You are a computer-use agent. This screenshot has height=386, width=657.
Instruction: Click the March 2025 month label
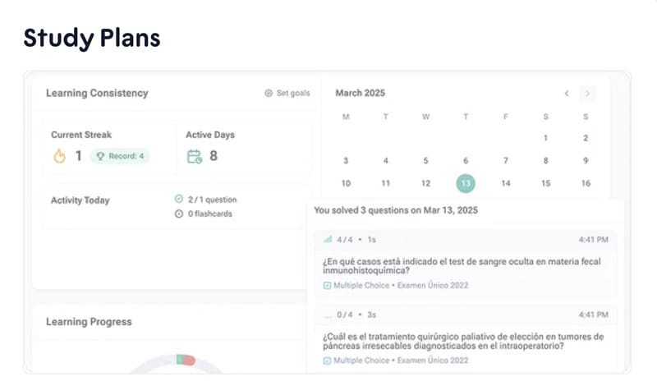coord(360,94)
